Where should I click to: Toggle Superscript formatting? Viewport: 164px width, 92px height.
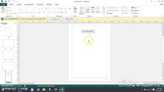(31, 12)
